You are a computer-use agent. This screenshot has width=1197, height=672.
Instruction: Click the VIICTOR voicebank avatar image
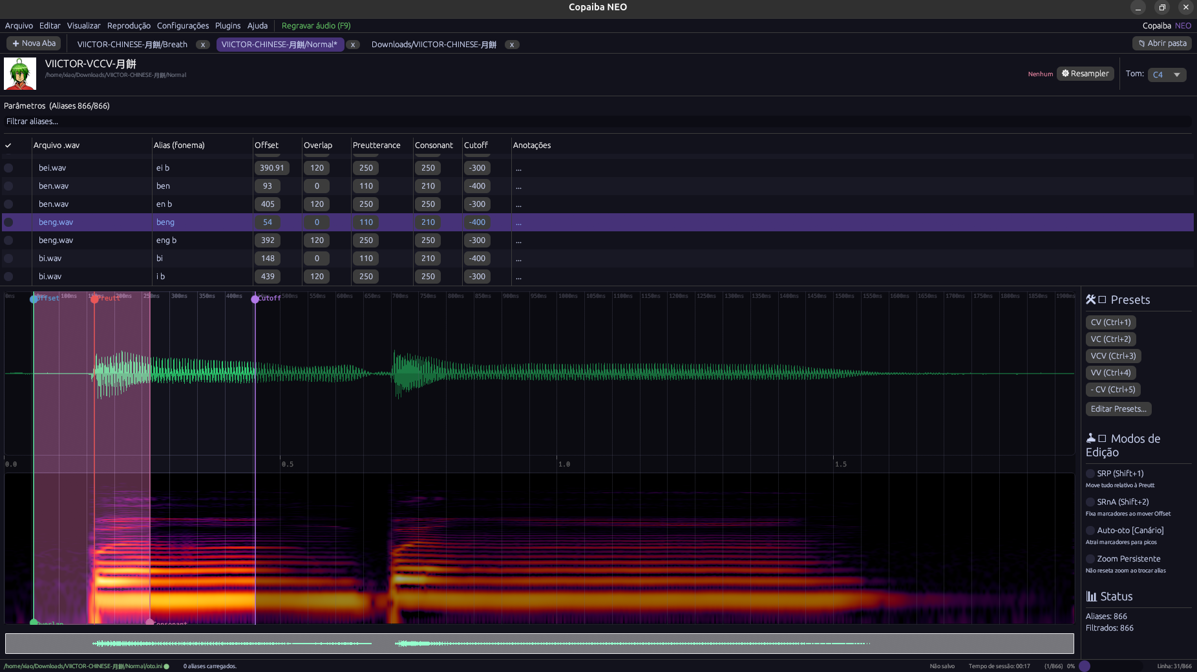click(x=20, y=74)
